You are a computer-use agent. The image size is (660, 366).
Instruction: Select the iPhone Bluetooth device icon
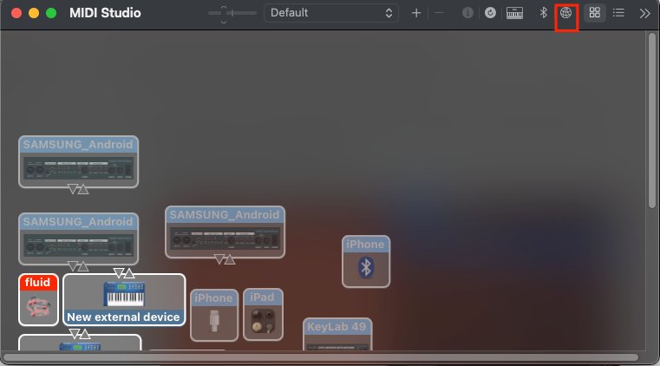(x=365, y=267)
